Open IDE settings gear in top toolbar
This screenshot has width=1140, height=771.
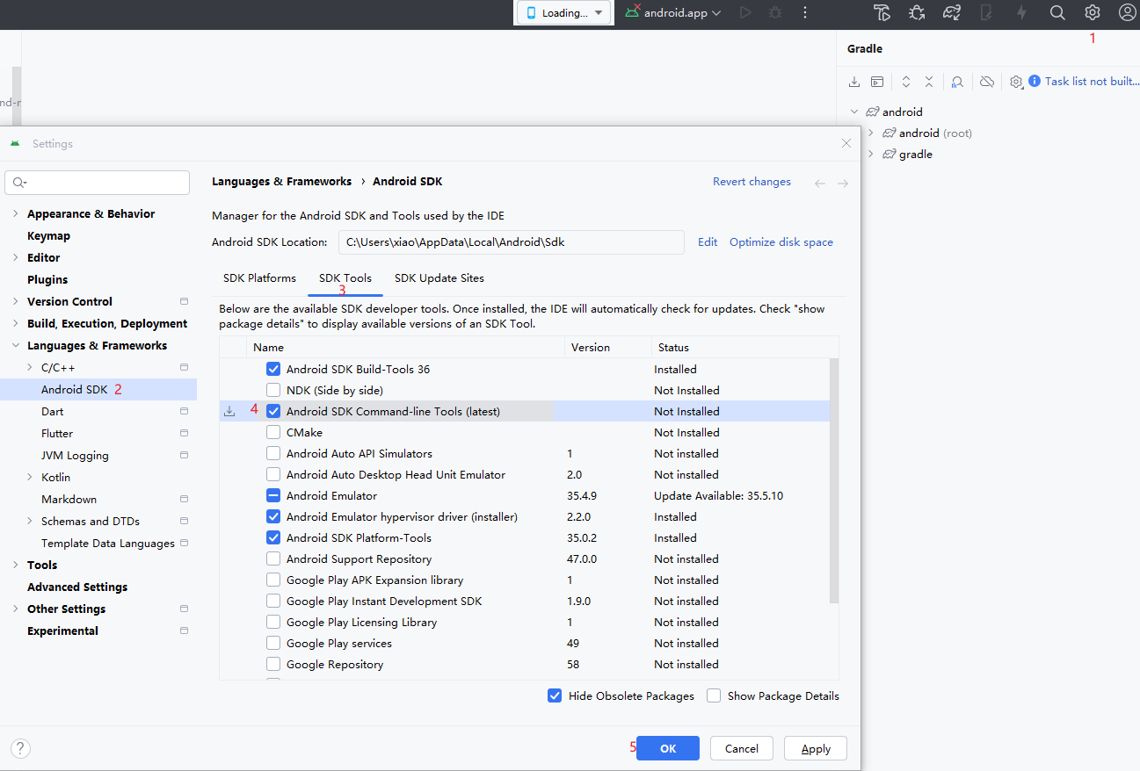1093,12
